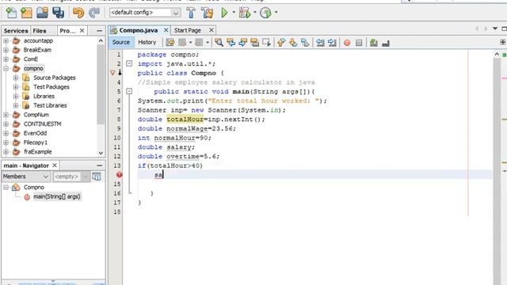
Task: Open Run Project dropdown arrow
Action: click(x=234, y=13)
